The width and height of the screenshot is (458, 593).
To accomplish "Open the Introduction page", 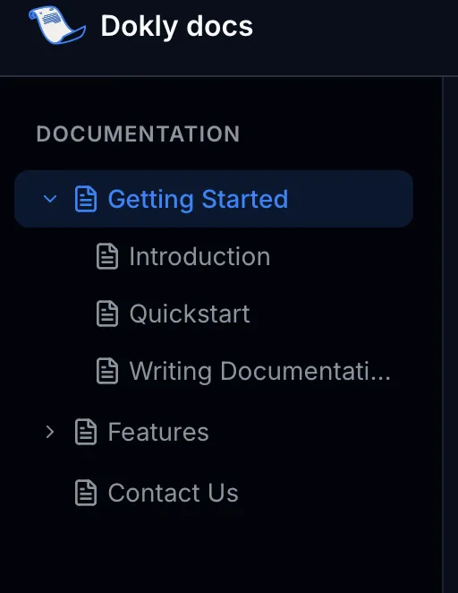I will (x=199, y=256).
